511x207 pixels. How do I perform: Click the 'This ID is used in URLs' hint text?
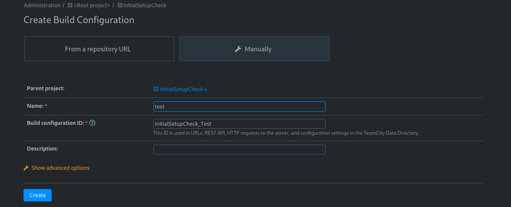(x=286, y=133)
